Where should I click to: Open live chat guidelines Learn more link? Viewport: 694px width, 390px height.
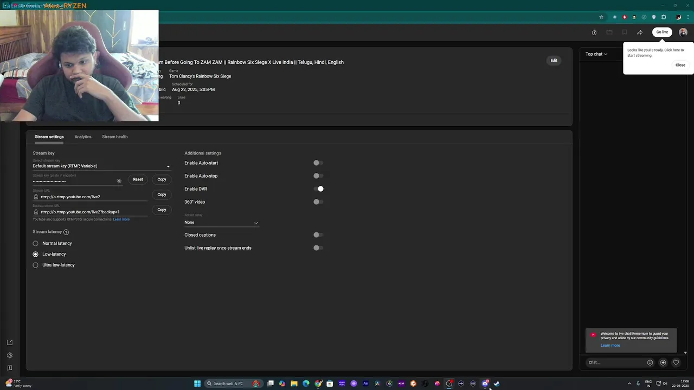click(x=610, y=346)
